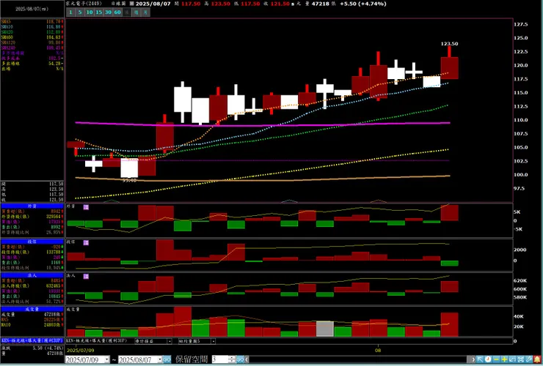Click the stepper arrows on reserved space field
Image resolution: width=543 pixels, height=366 pixels.
click(232, 360)
